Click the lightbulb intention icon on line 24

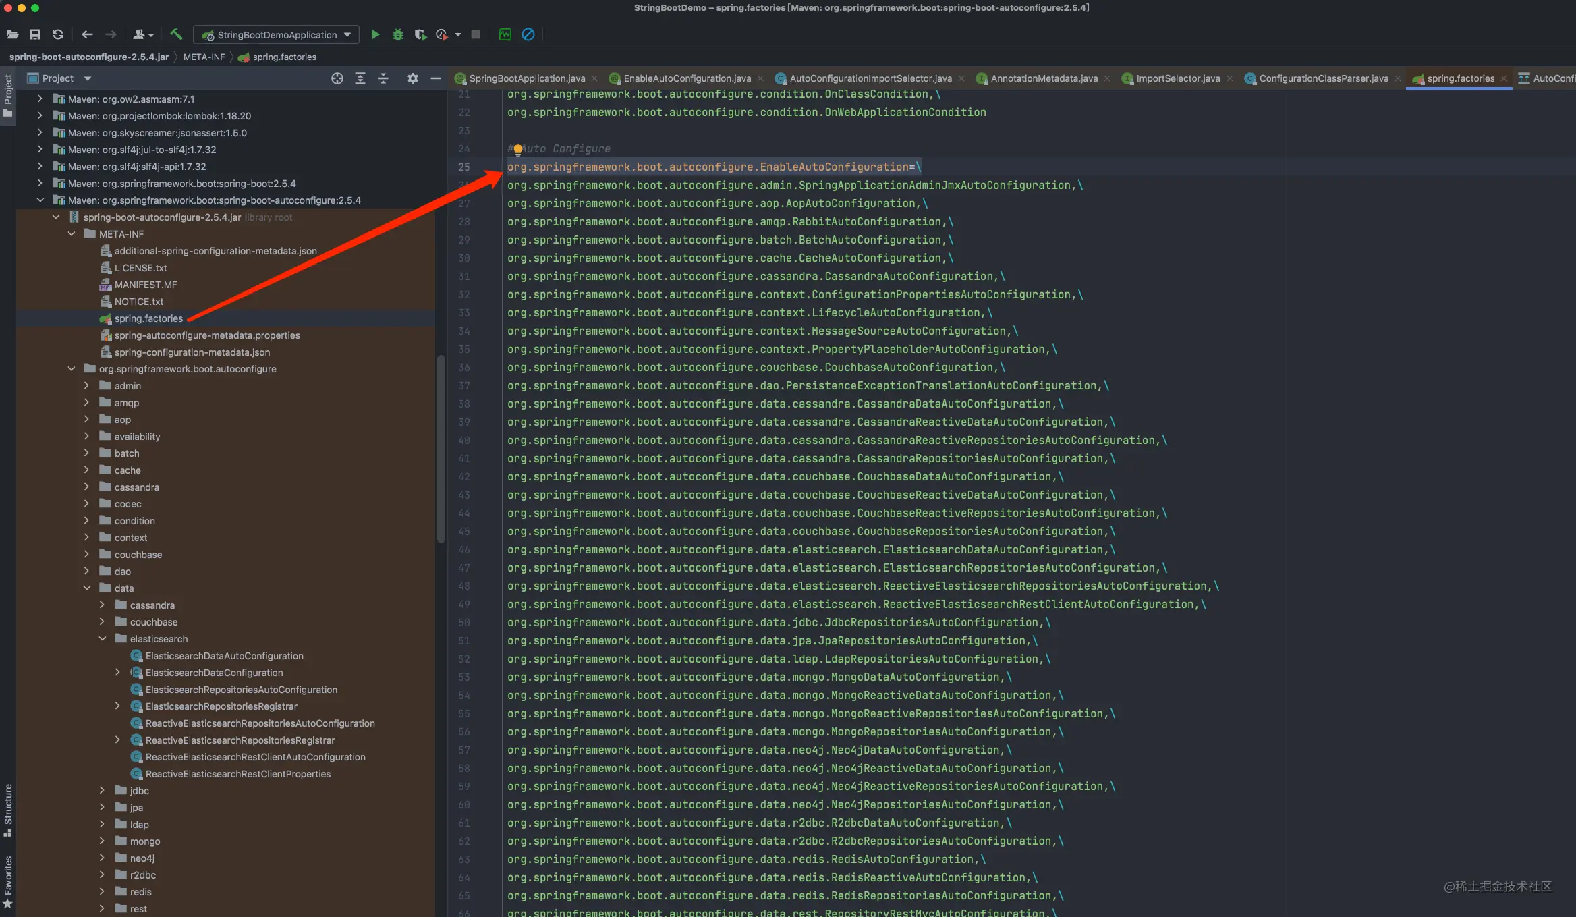pyautogui.click(x=517, y=149)
